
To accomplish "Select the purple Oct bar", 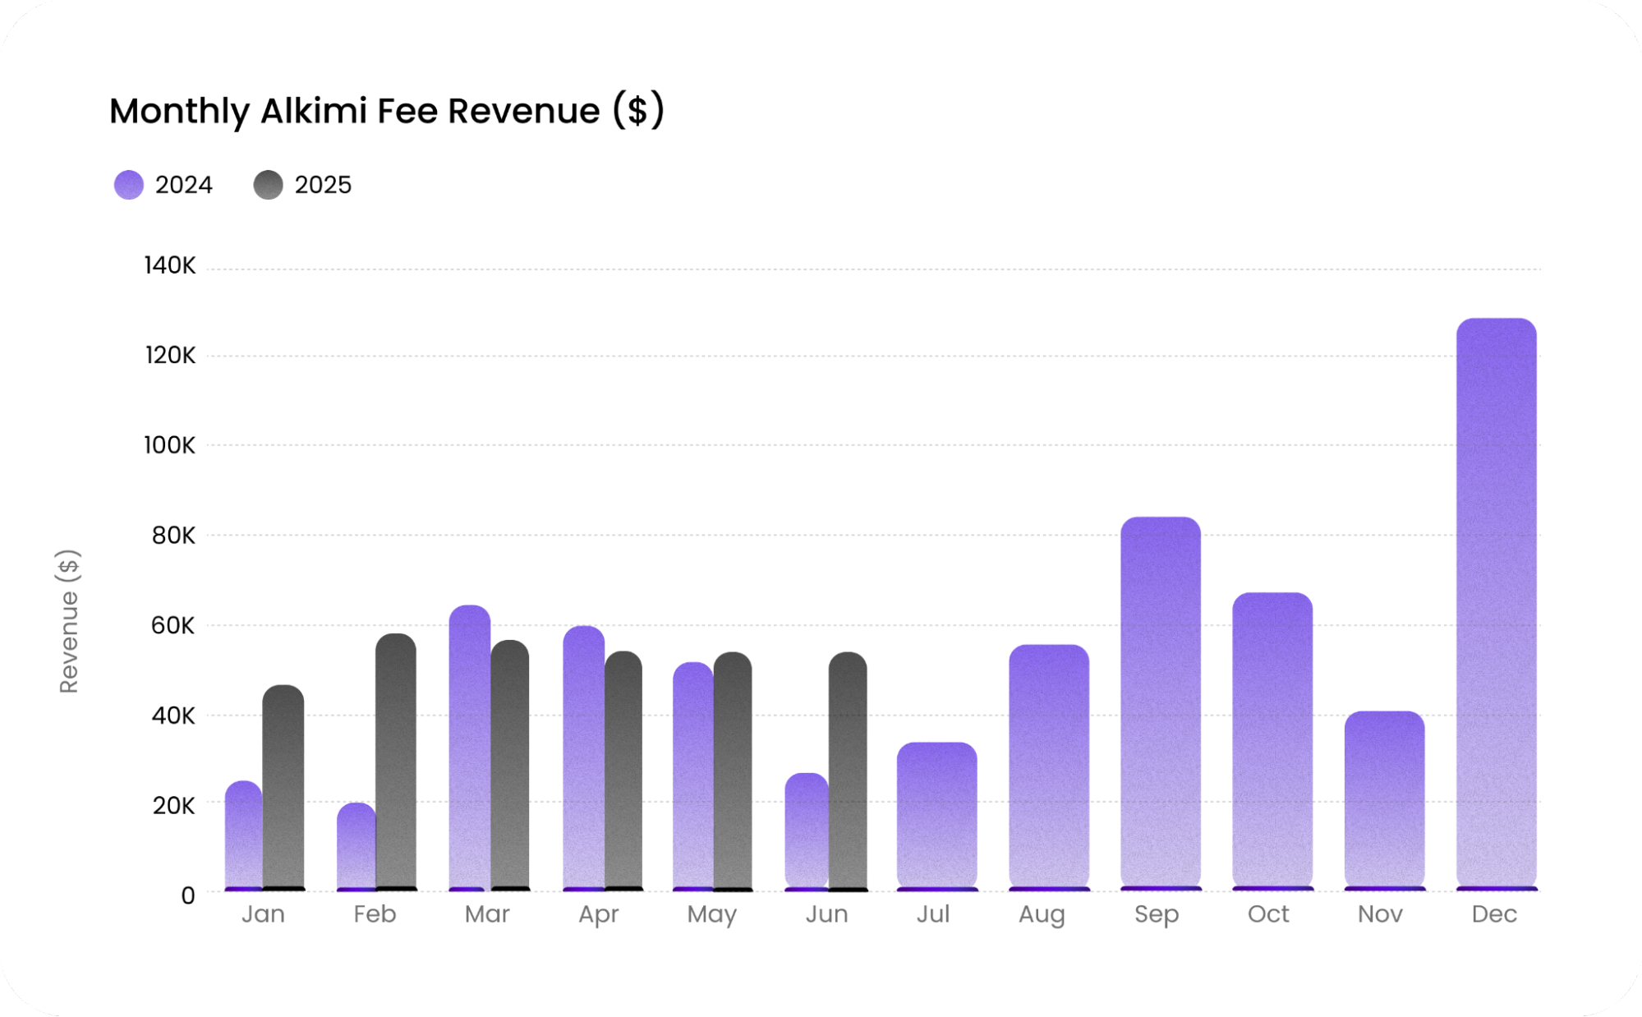I will click(x=1272, y=742).
